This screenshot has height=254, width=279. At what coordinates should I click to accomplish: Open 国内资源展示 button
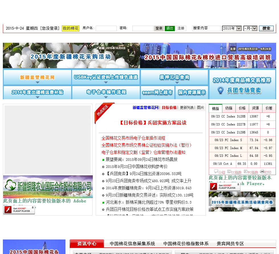coord(192,92)
